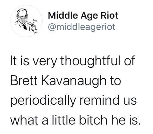Click the hand holding the pipe in avatar
153x134 pixels.
tap(34, 29)
